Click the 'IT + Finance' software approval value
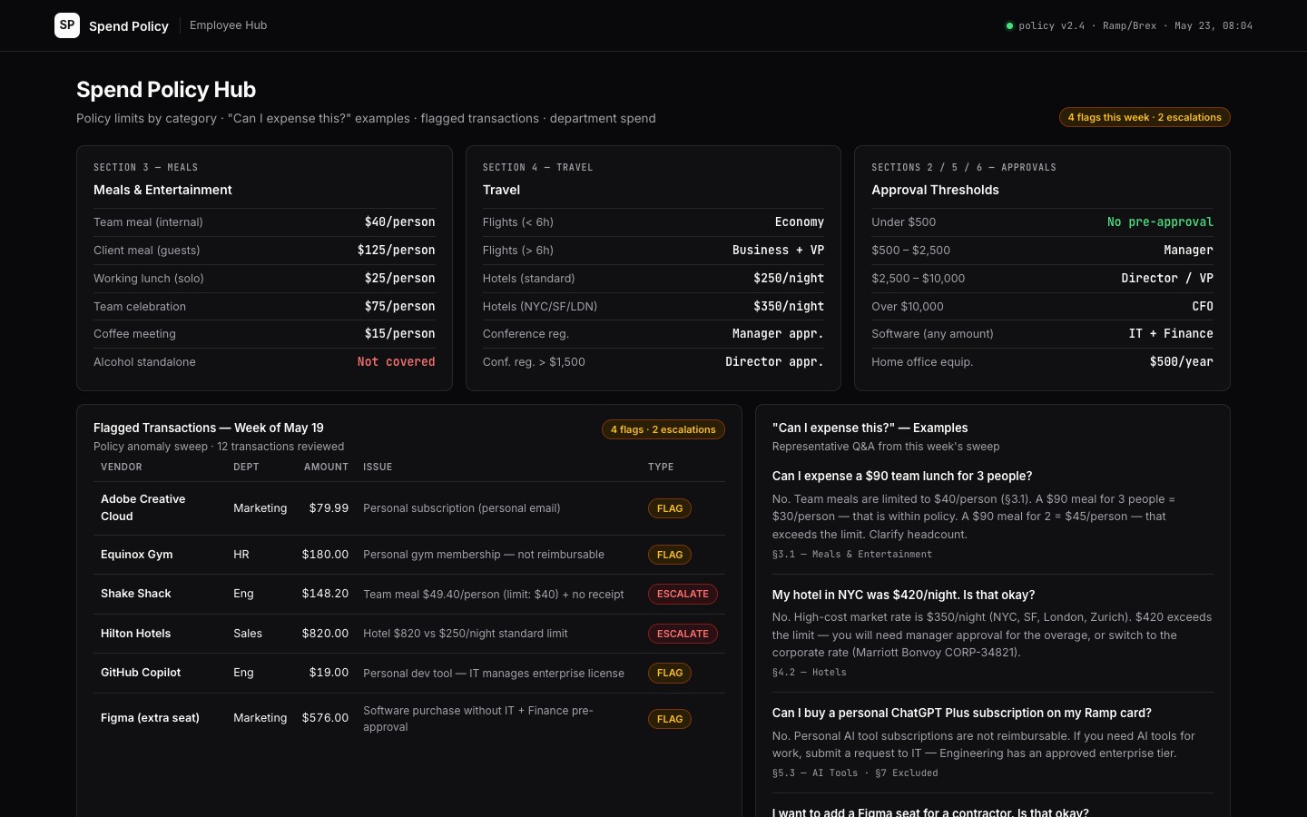The image size is (1307, 817). tap(1171, 334)
